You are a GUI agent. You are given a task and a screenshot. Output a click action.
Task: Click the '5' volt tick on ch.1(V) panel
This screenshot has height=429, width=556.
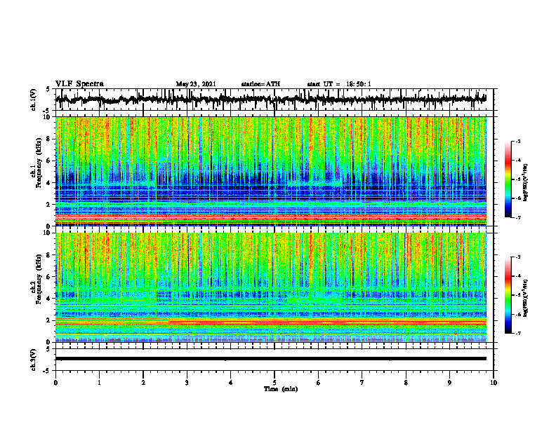(x=48, y=90)
